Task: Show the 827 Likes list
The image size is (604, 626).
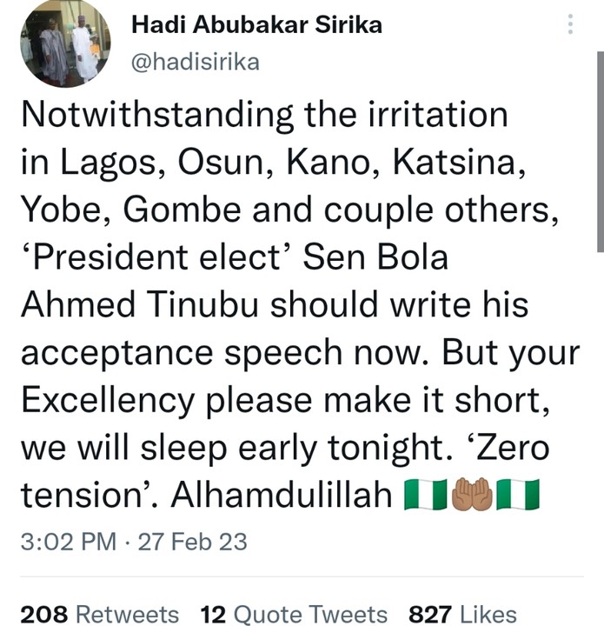Action: [x=461, y=614]
